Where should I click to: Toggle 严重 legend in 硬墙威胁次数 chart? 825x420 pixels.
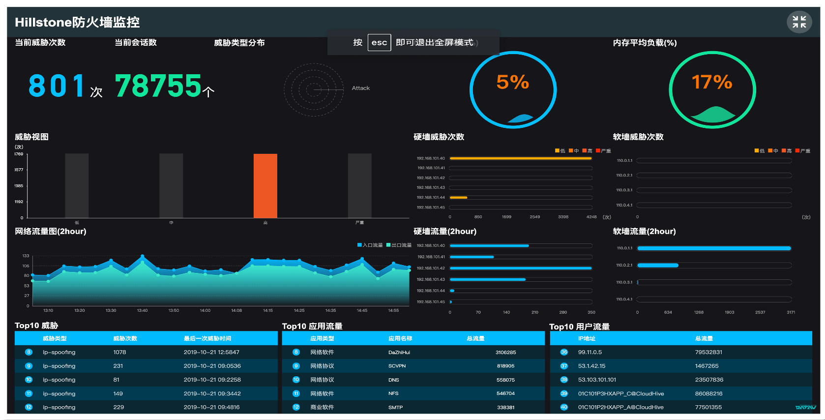coord(603,150)
